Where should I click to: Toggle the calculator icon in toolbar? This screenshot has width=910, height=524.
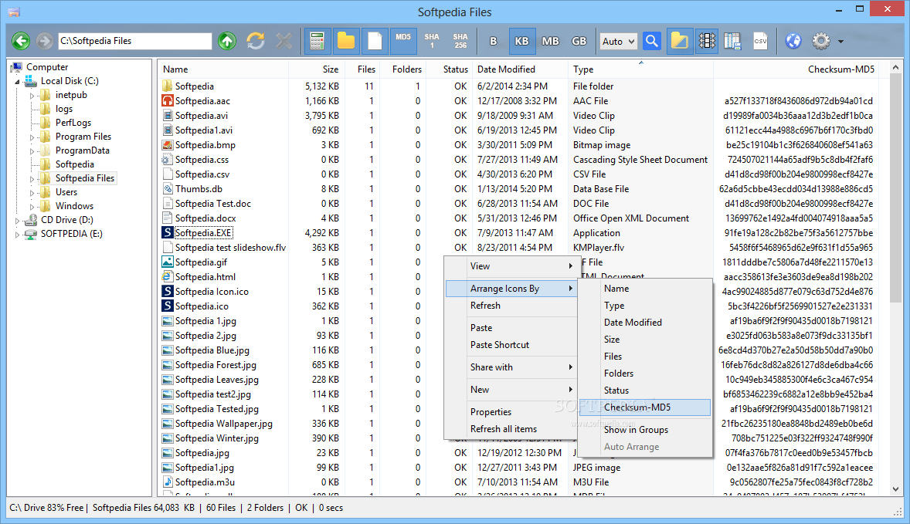(317, 41)
